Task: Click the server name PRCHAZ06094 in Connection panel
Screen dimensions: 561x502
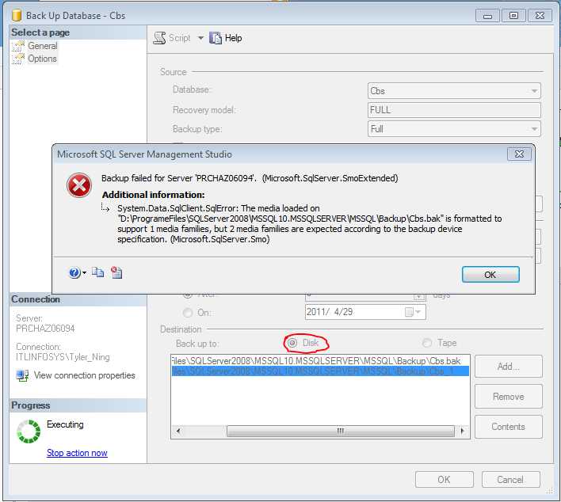Action: (45, 329)
